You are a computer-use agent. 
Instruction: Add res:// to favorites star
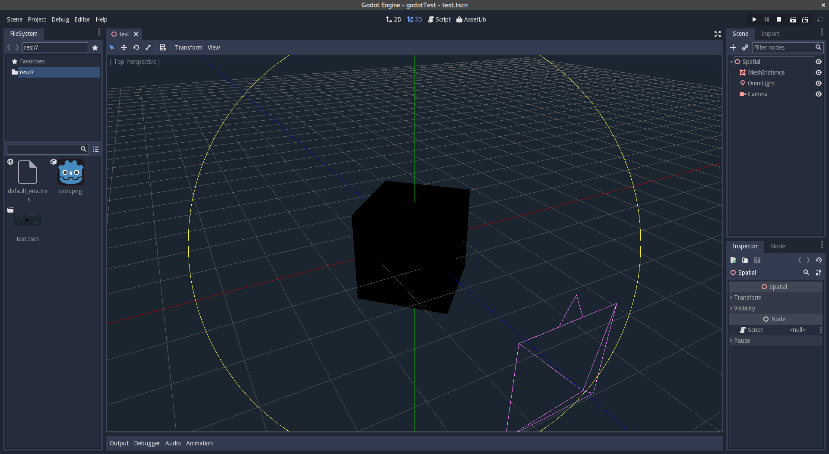click(95, 47)
